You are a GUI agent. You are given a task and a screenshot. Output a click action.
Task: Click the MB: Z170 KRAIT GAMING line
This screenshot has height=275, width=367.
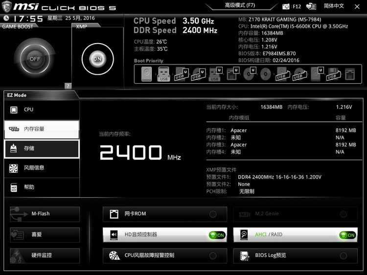point(280,20)
